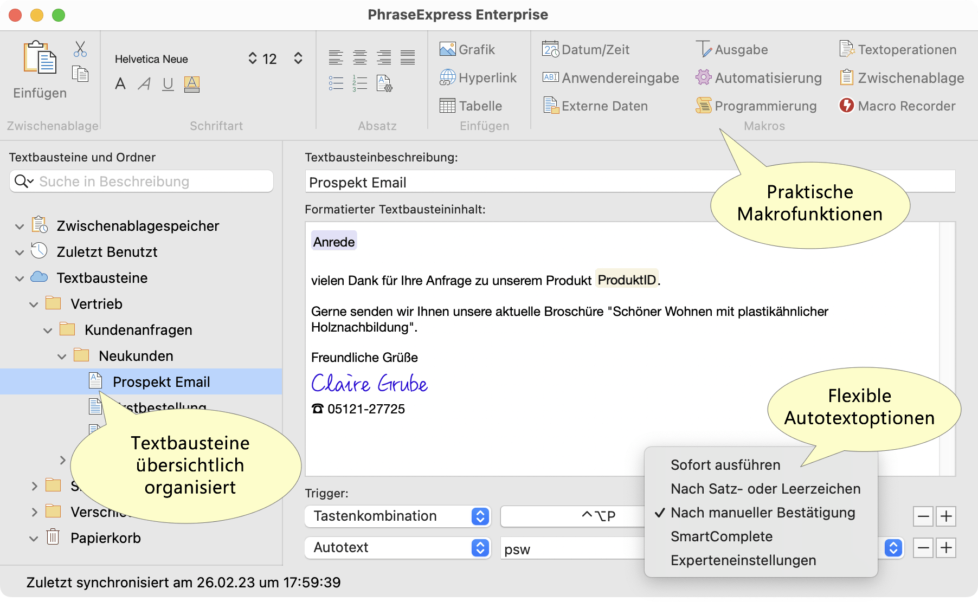Open the Tastenkombination trigger dropdown

[x=398, y=516]
